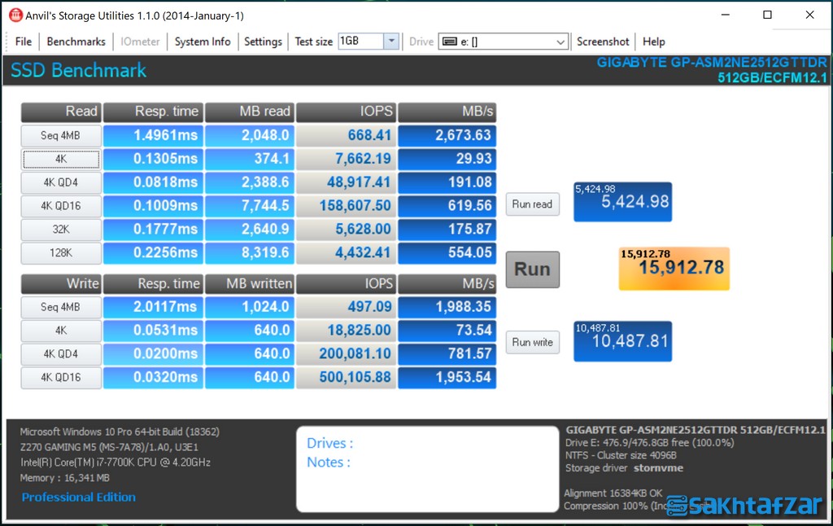Click the write score box 10,487.81
833x526 pixels.
pos(622,341)
